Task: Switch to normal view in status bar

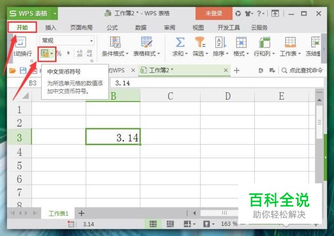Action: [x=153, y=224]
